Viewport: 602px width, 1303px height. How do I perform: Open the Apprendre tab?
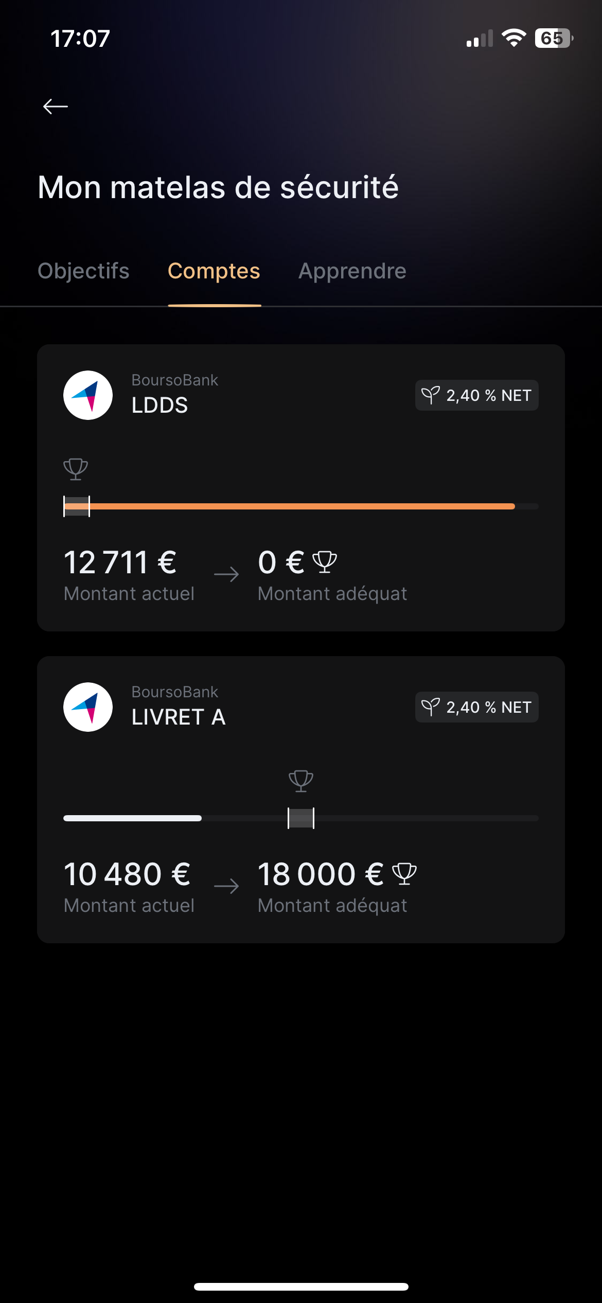click(x=352, y=271)
